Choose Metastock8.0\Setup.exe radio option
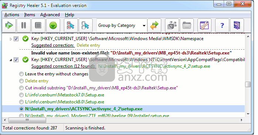Screen dimensions: 258x135 [x=21, y=102]
